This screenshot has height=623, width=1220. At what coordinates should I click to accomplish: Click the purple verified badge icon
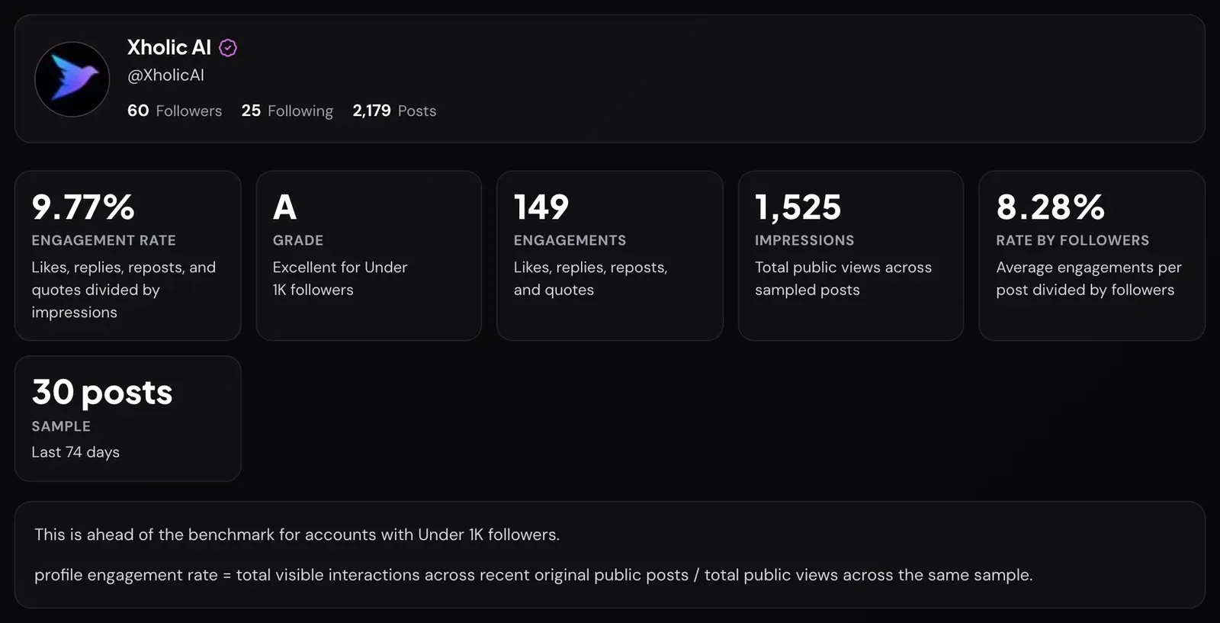tap(228, 48)
